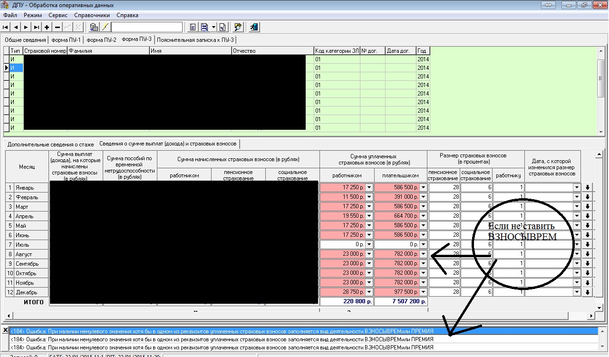The height and width of the screenshot is (357, 609).
Task: Open the Режим menu
Action: click(33, 15)
